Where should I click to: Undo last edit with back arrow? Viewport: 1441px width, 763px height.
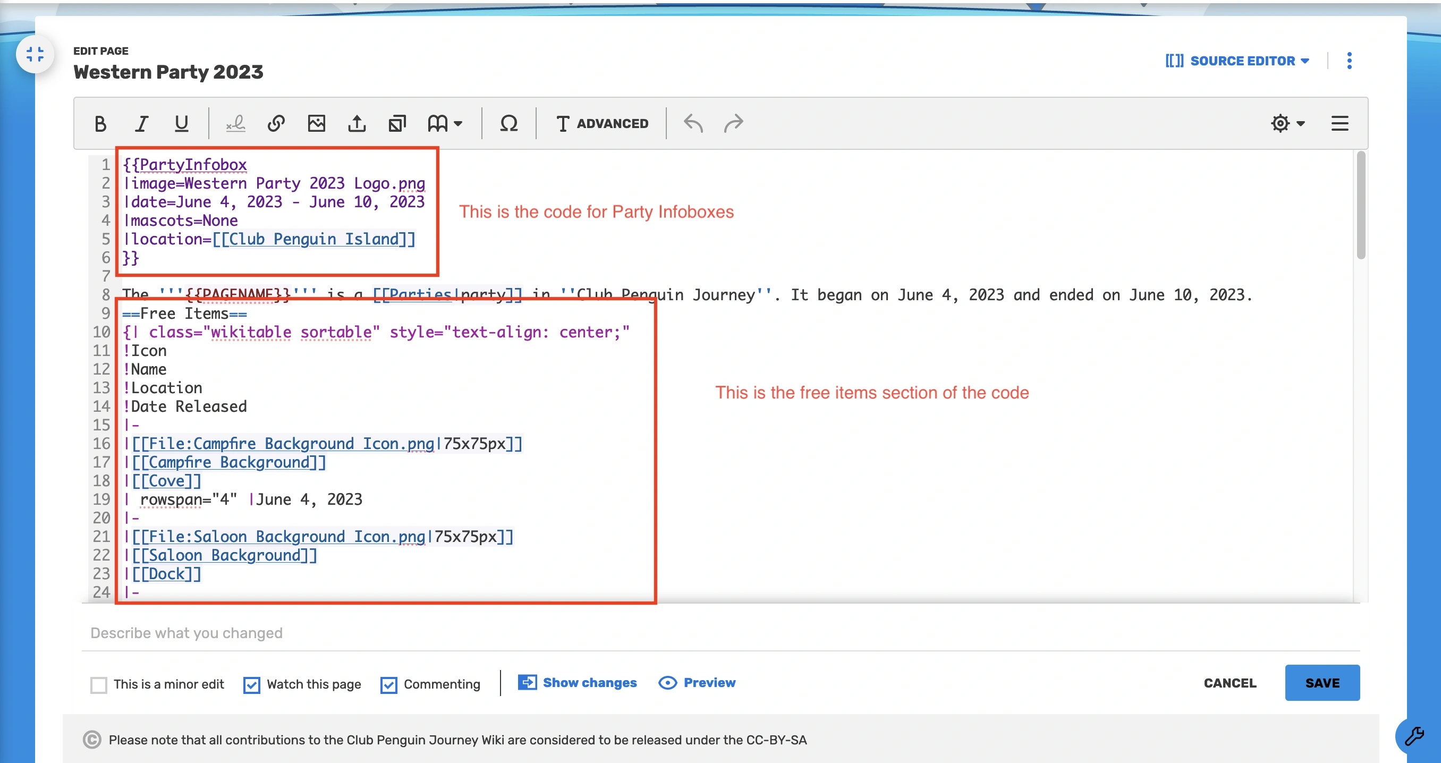tap(693, 123)
